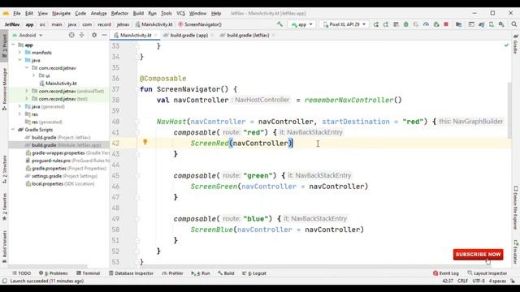
Task: Click '4 spaces' indent in status bar
Action: (497, 281)
